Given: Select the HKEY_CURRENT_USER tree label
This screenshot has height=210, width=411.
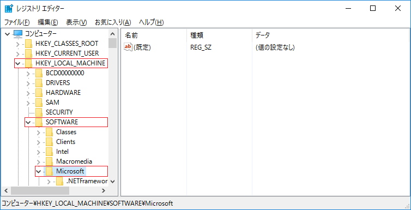Looking at the screenshot, I should [x=67, y=53].
